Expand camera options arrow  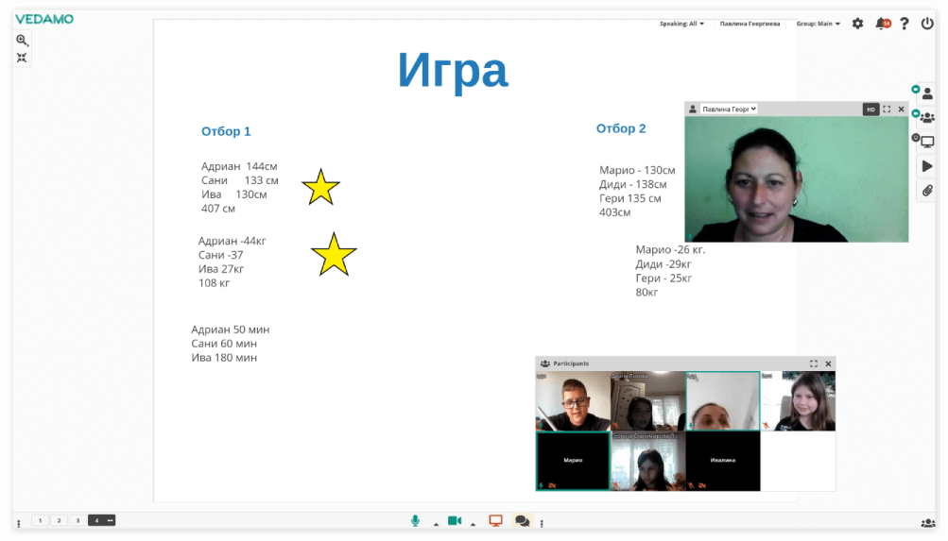click(x=473, y=524)
